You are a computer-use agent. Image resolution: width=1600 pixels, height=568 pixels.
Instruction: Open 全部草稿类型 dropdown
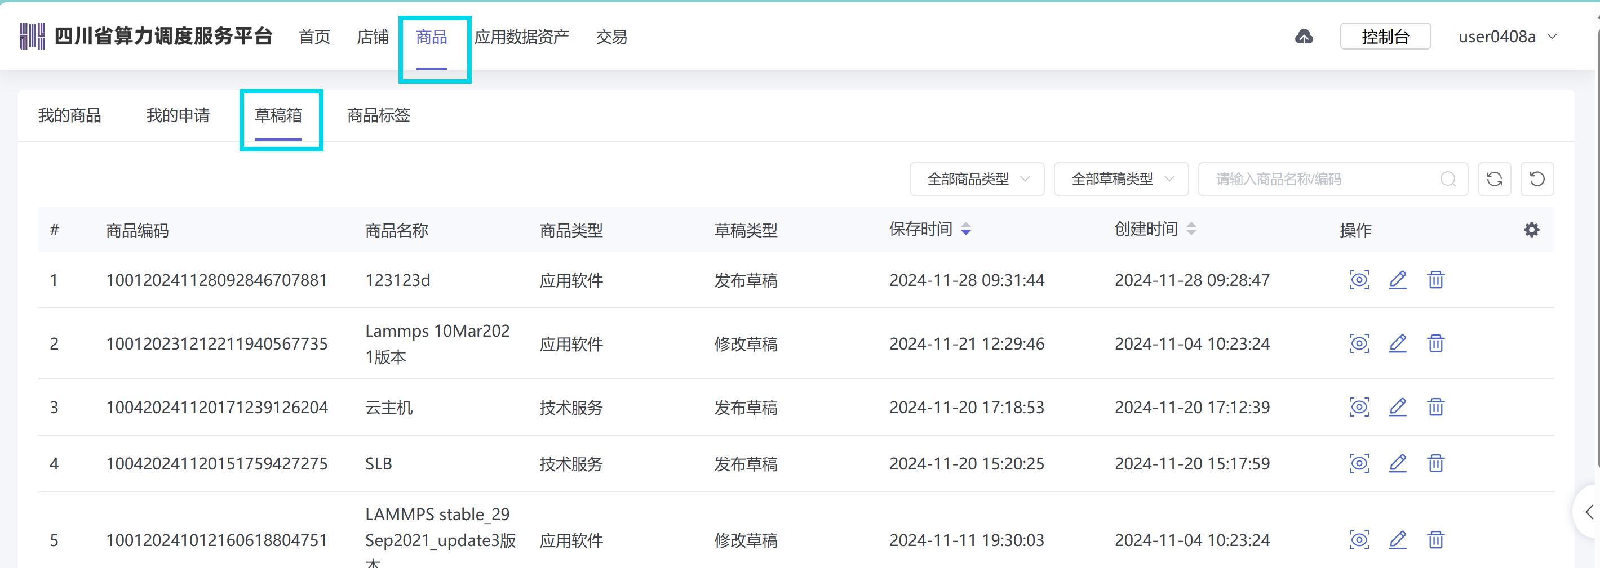tap(1121, 179)
